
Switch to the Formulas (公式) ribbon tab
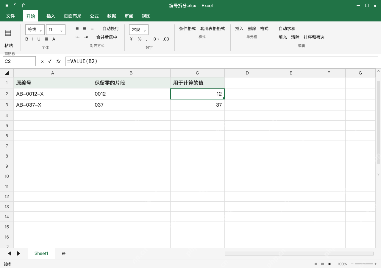[94, 16]
